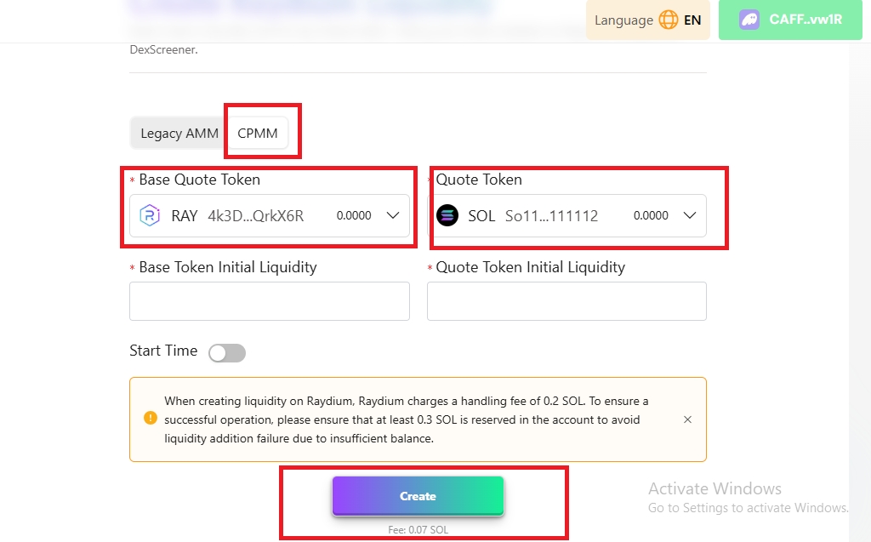
Task: Click the SOL token logo
Action: 447,215
